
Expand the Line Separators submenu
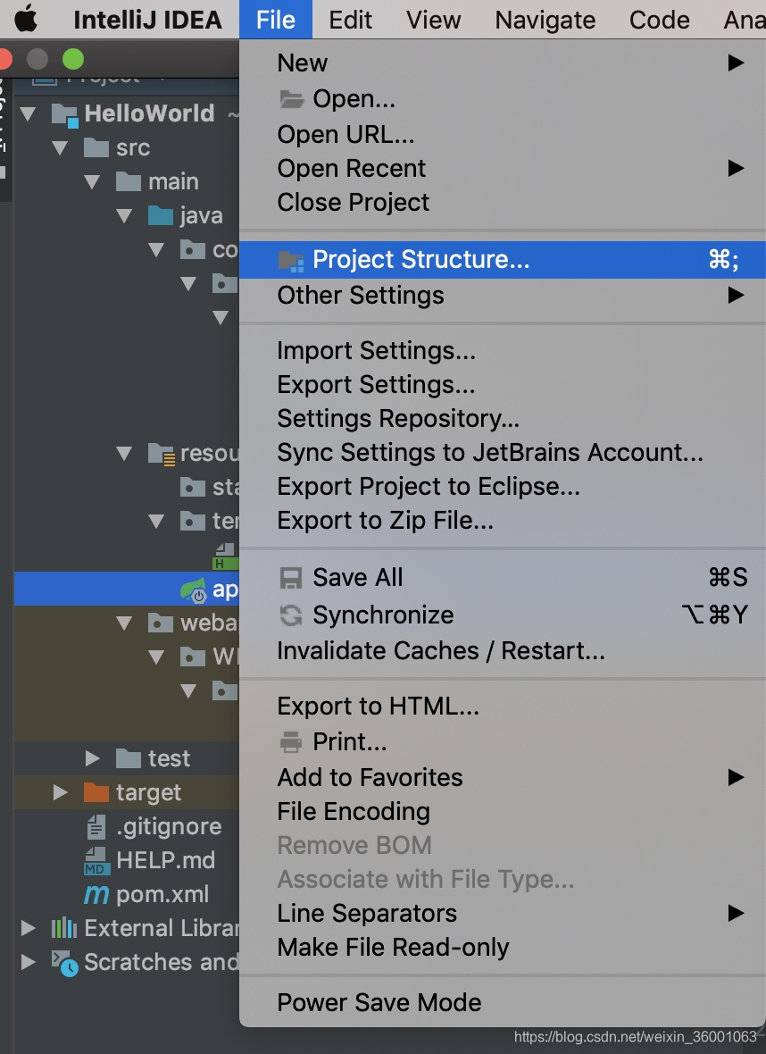point(503,914)
